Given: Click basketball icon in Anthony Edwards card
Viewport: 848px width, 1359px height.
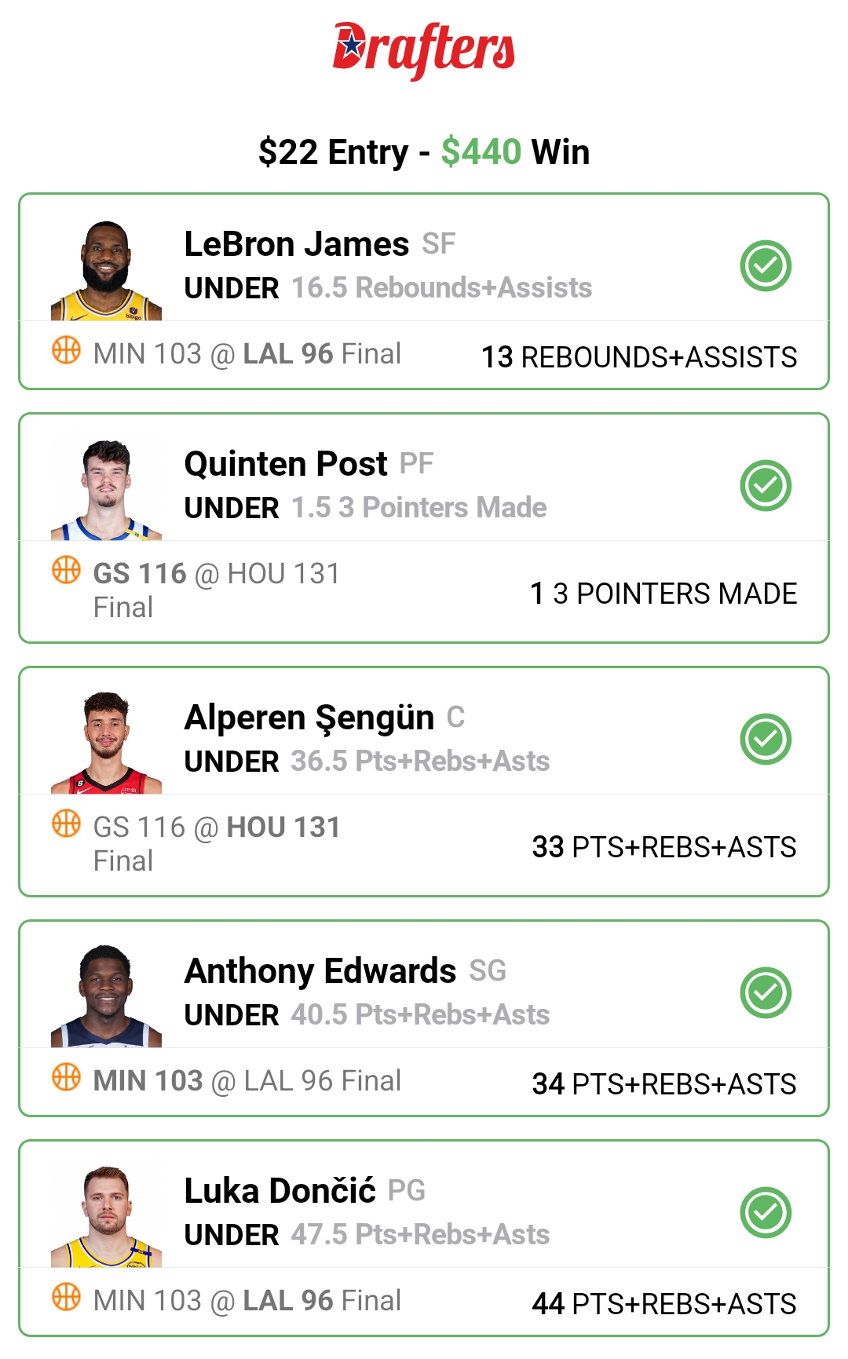Looking at the screenshot, I should pos(66,1077).
